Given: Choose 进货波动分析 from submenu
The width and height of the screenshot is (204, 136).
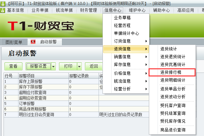Looking at the screenshot, I should click(x=172, y=97).
